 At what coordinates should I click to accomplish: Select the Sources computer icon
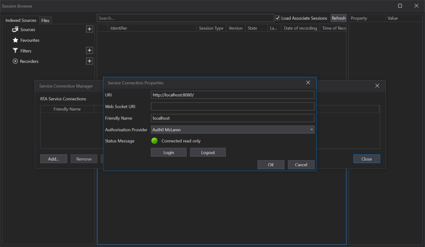coord(15,29)
